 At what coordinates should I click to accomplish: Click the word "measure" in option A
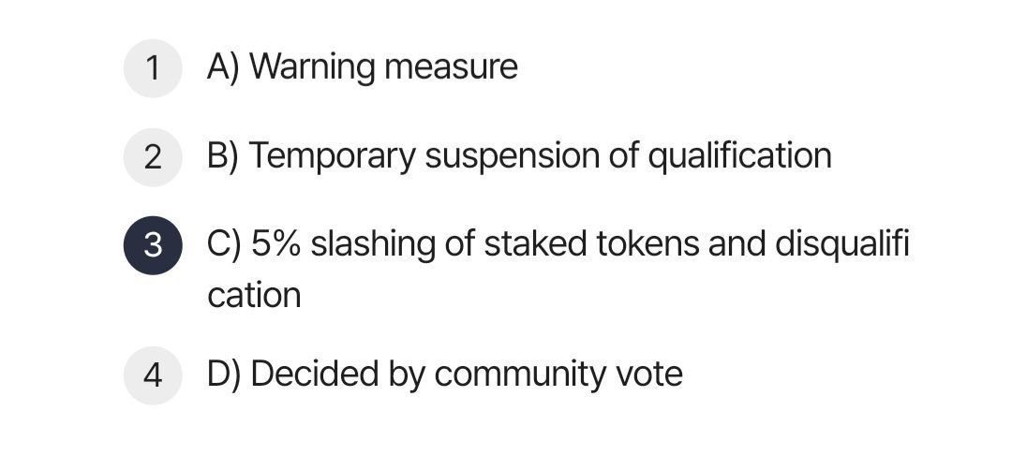(x=451, y=69)
